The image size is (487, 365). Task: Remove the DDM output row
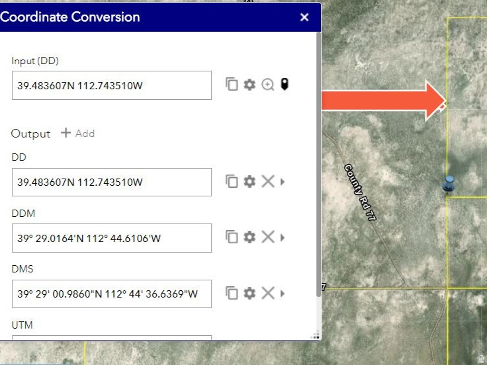267,237
